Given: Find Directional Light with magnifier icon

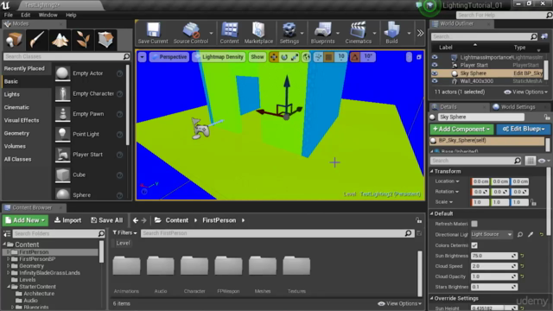Looking at the screenshot, I should pyautogui.click(x=520, y=234).
